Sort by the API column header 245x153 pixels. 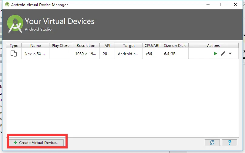(107, 45)
